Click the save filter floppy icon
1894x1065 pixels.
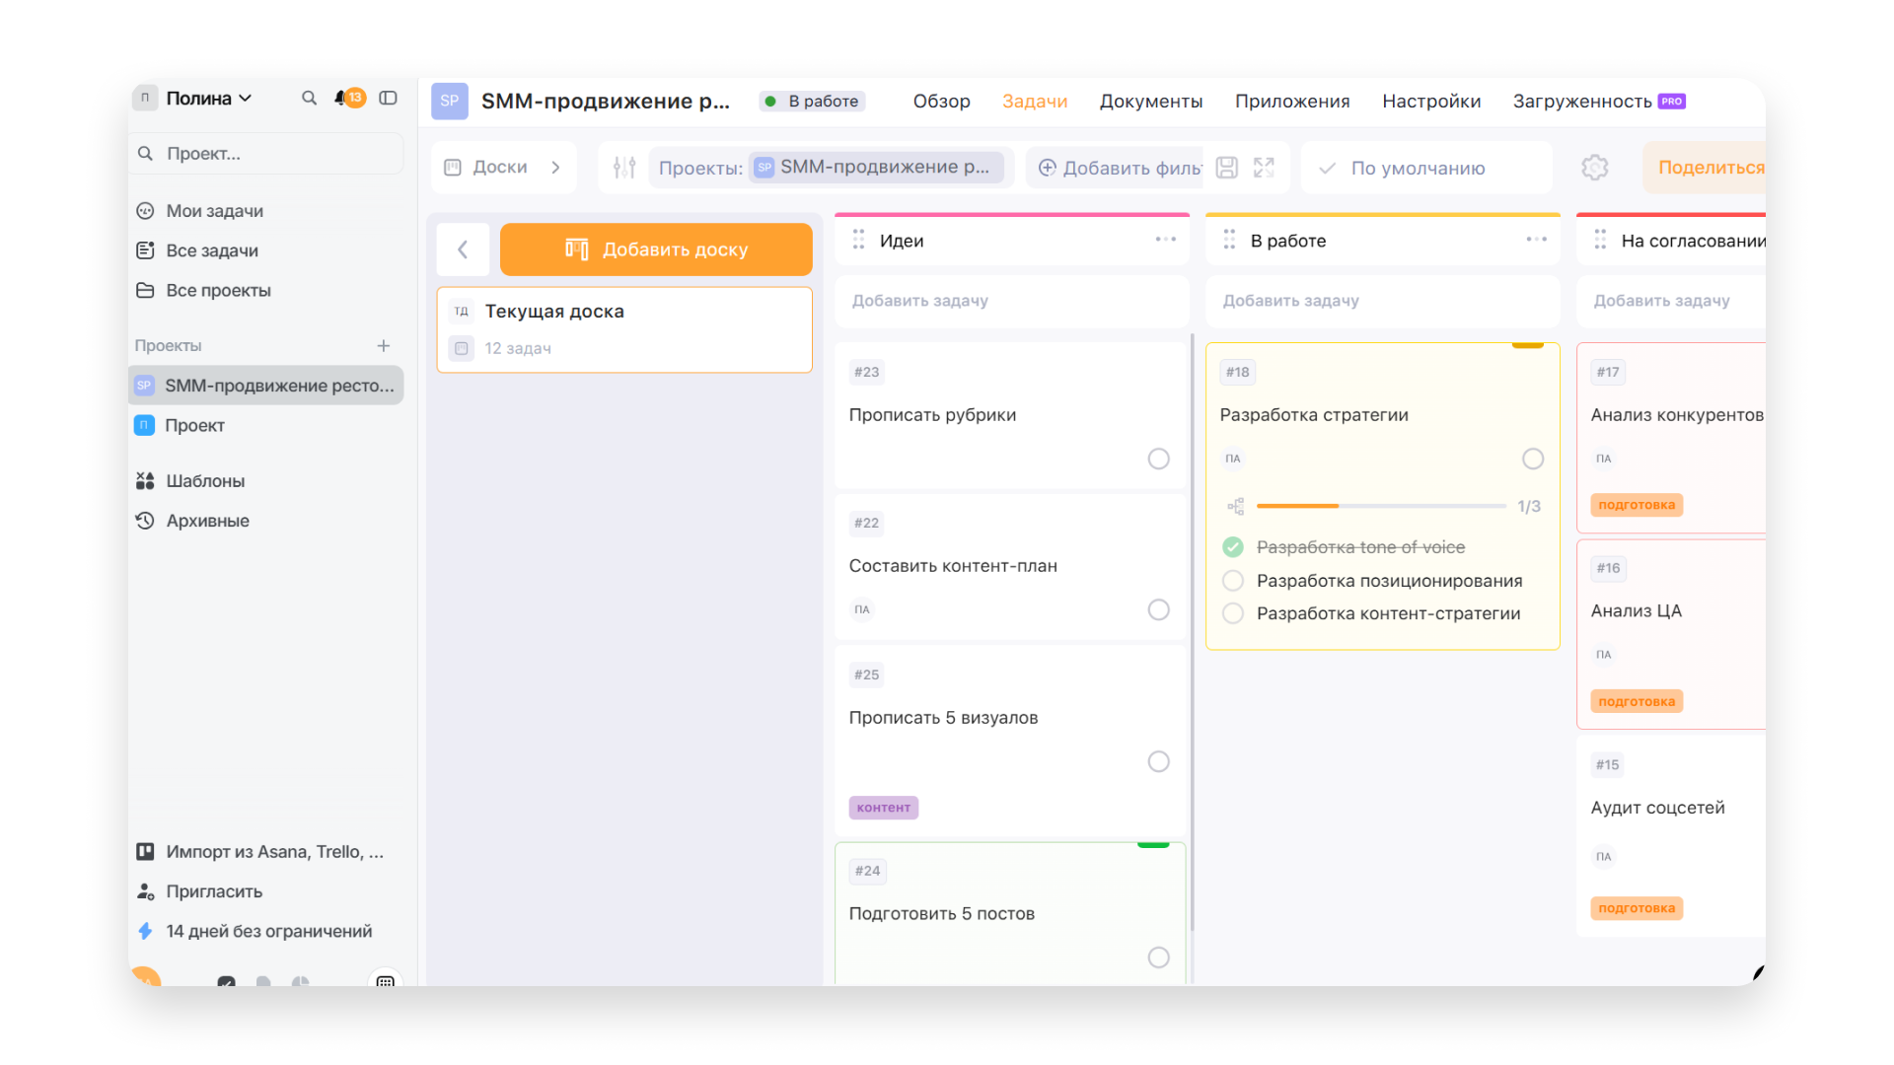pos(1226,168)
